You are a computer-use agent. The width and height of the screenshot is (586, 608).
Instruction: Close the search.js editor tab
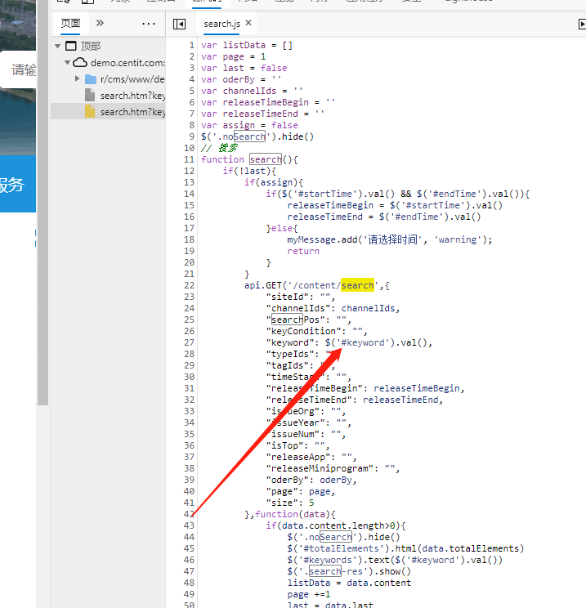(248, 23)
